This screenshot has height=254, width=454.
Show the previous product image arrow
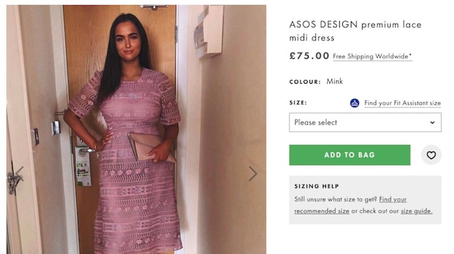click(x=19, y=173)
